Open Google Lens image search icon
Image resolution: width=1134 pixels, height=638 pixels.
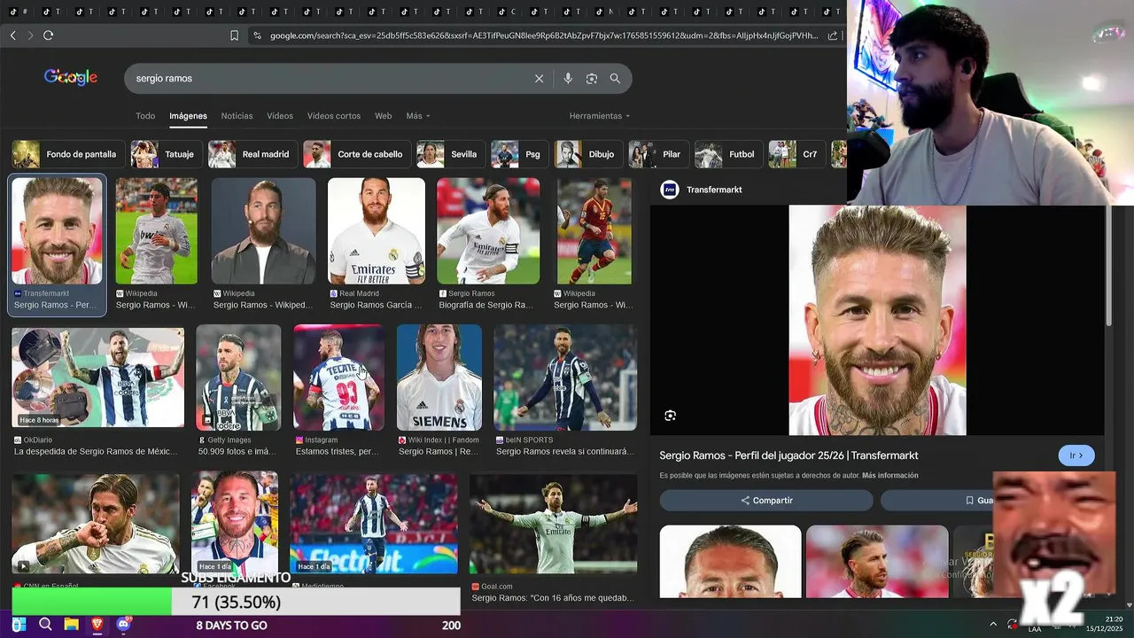592,79
